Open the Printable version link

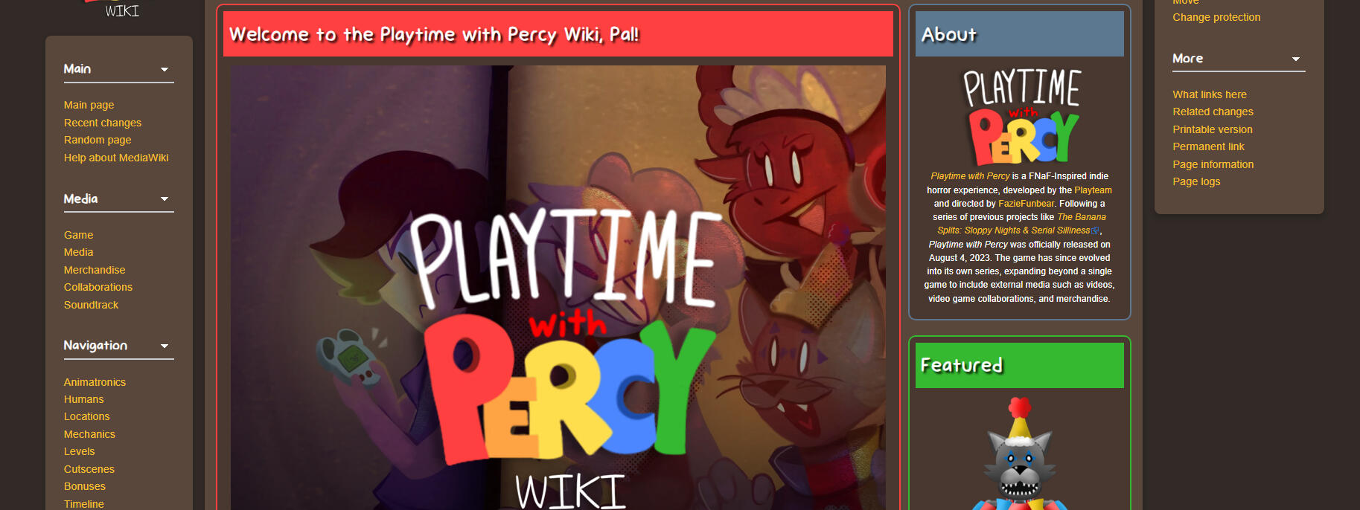coord(1212,129)
